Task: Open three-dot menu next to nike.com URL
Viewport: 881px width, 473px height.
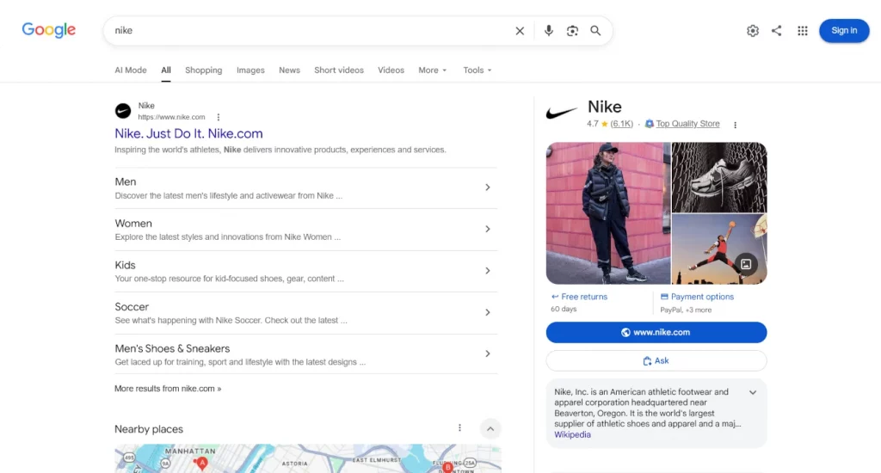Action: (x=219, y=118)
